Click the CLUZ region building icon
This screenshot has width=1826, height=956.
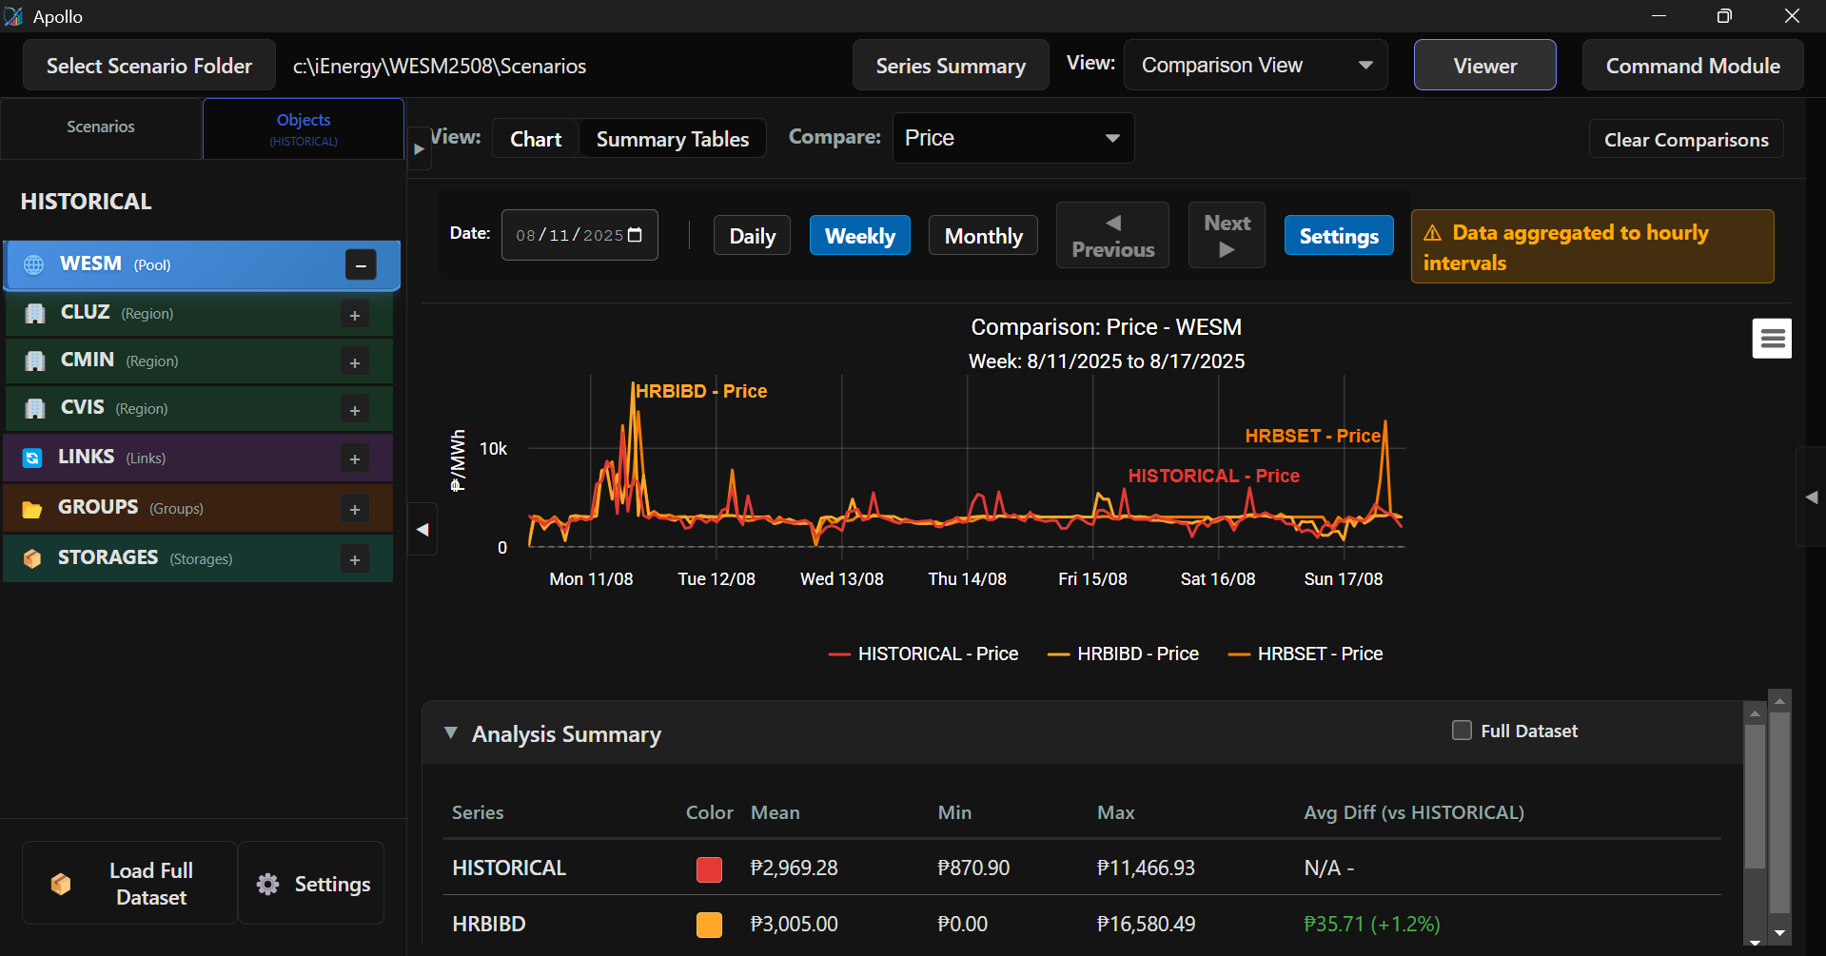[35, 313]
